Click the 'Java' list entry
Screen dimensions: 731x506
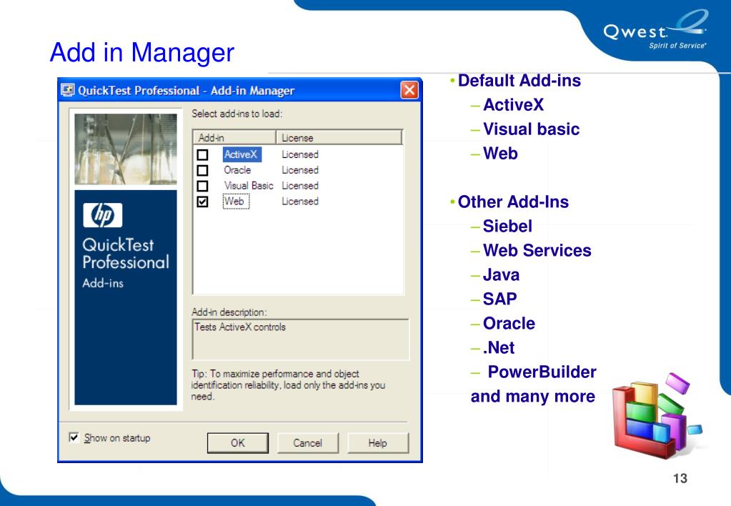click(501, 274)
